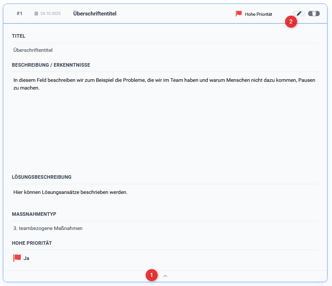
Task: Click the pencil edit icon
Action: [299, 14]
